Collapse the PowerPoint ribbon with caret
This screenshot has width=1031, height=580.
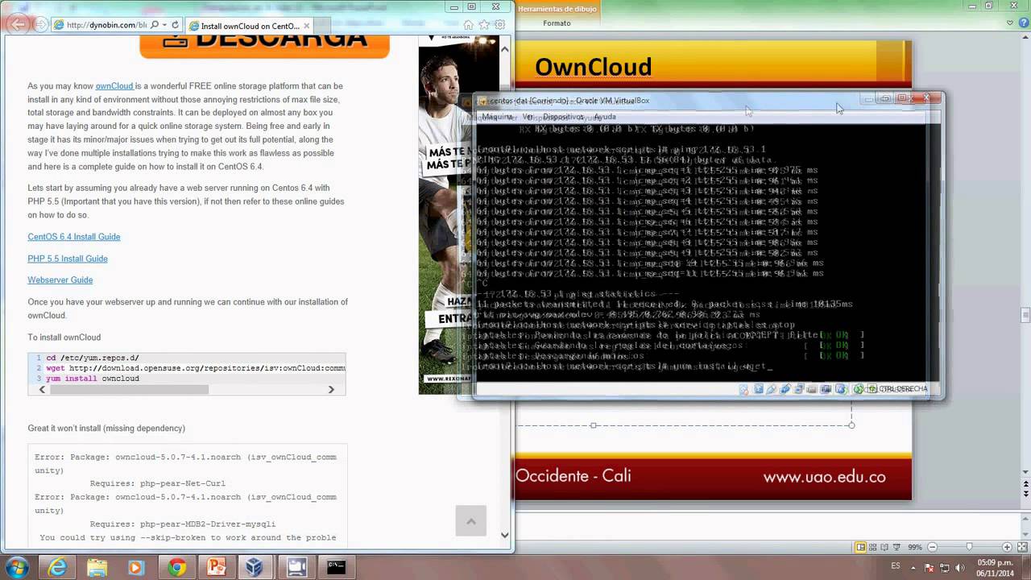[x=1010, y=23]
